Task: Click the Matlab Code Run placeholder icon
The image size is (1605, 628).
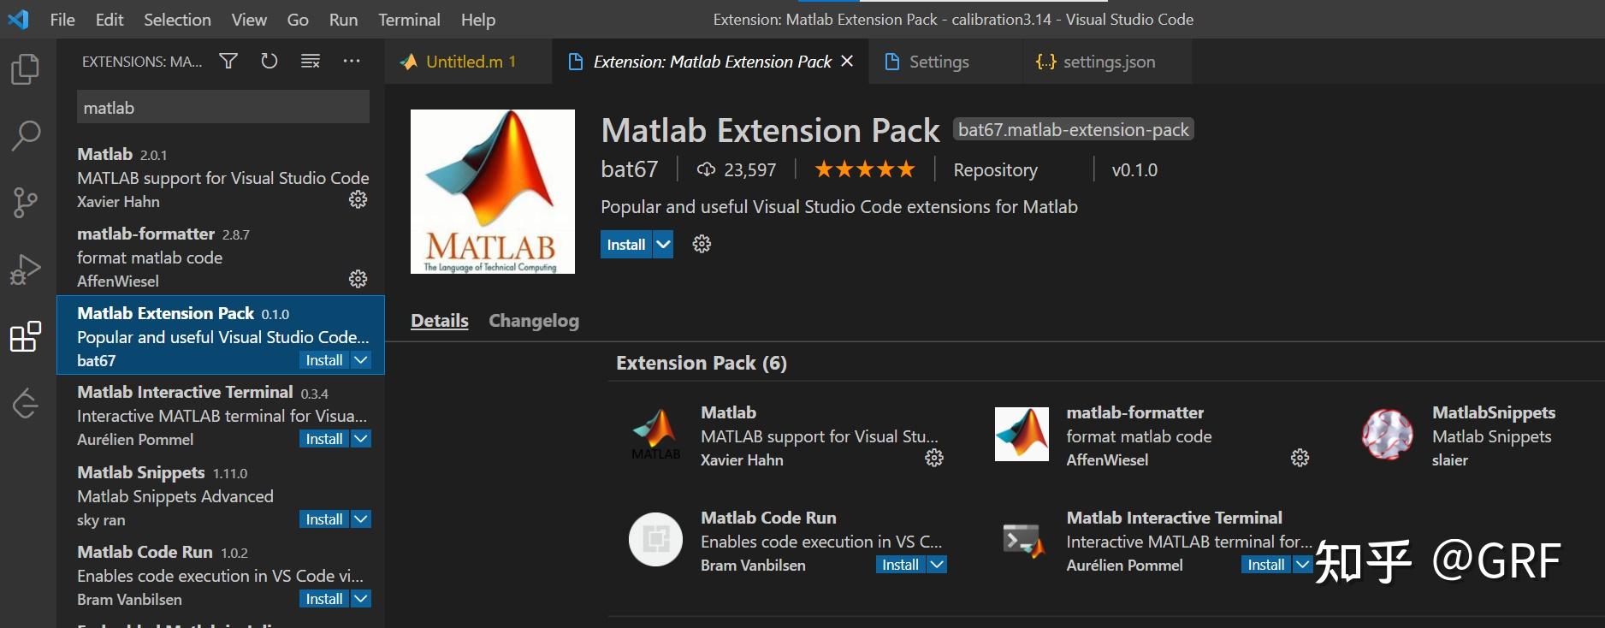Action: click(656, 539)
